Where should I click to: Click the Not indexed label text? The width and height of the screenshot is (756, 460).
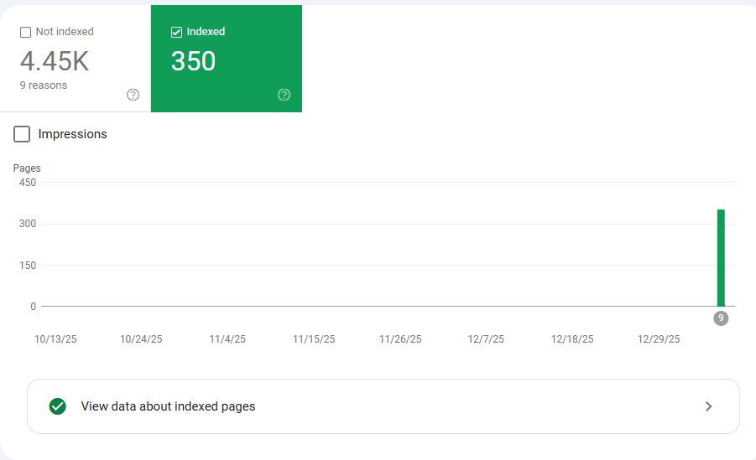tap(65, 32)
